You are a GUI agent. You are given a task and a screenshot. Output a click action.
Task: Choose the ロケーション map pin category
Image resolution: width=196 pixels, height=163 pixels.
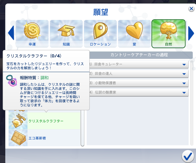coord(100,34)
